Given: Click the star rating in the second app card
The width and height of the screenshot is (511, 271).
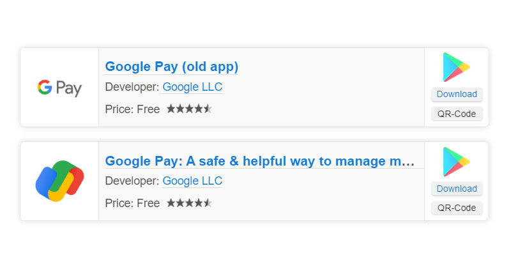Looking at the screenshot, I should (x=189, y=203).
